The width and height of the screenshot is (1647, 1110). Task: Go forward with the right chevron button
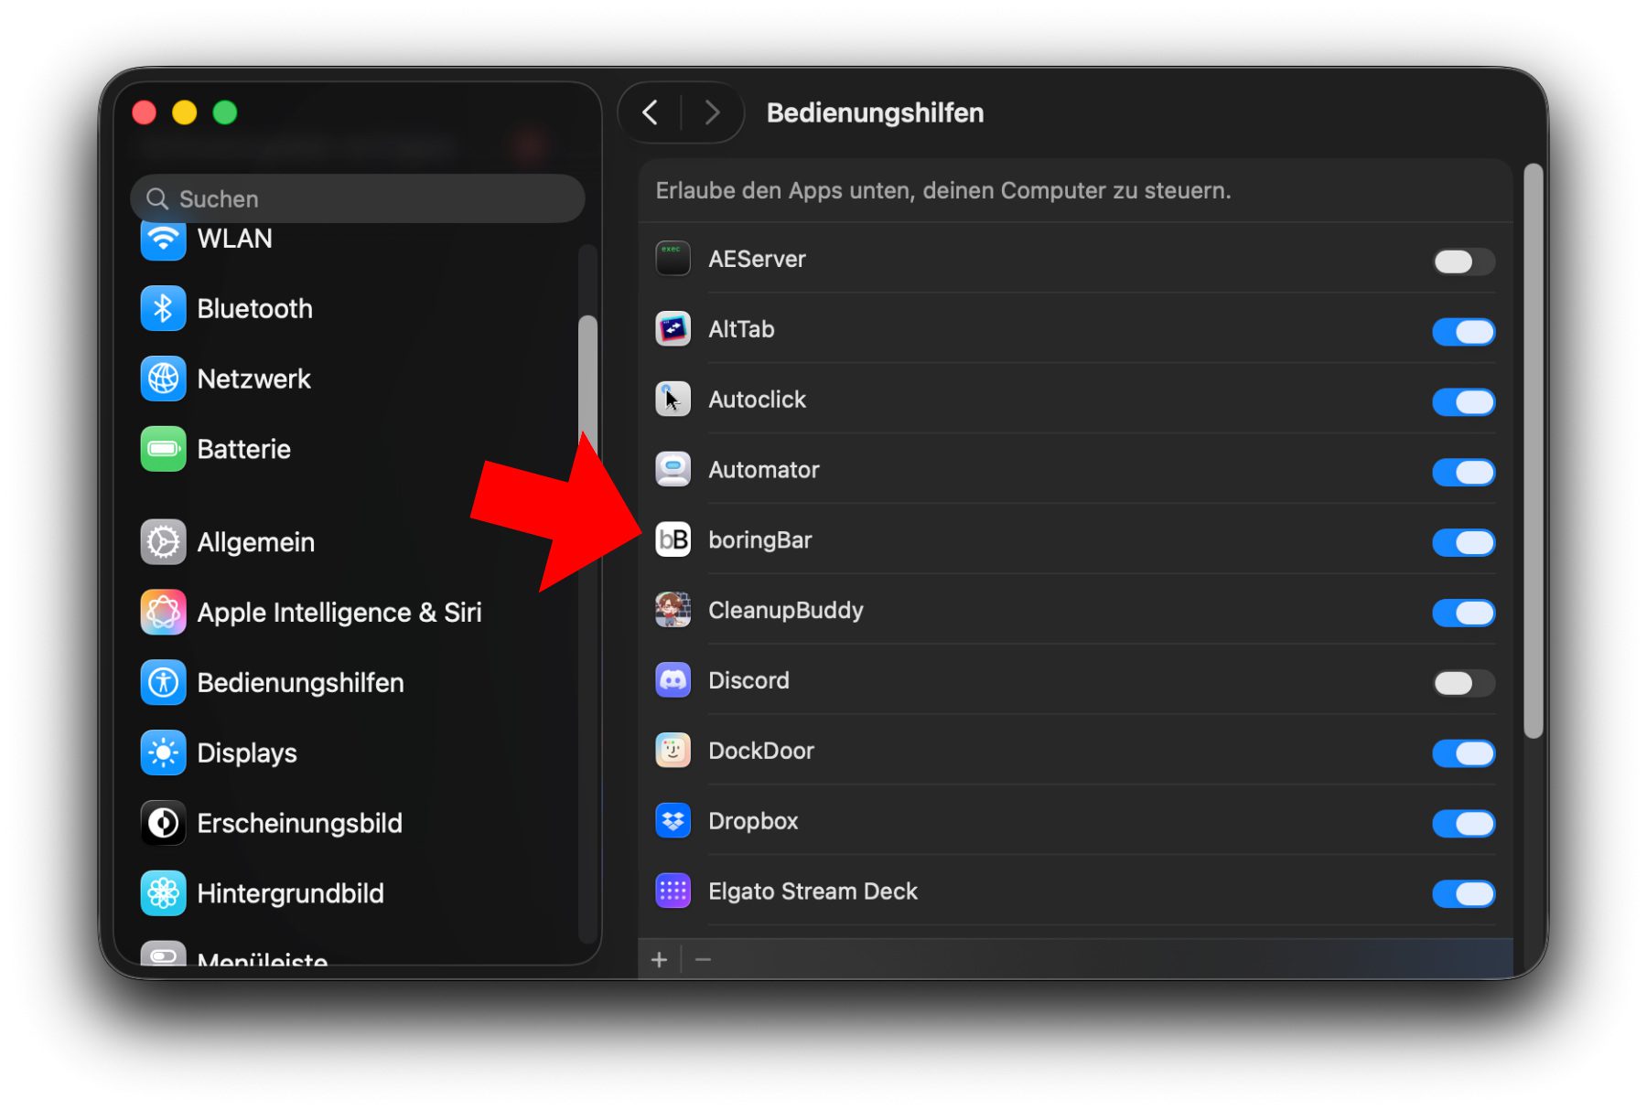(712, 112)
